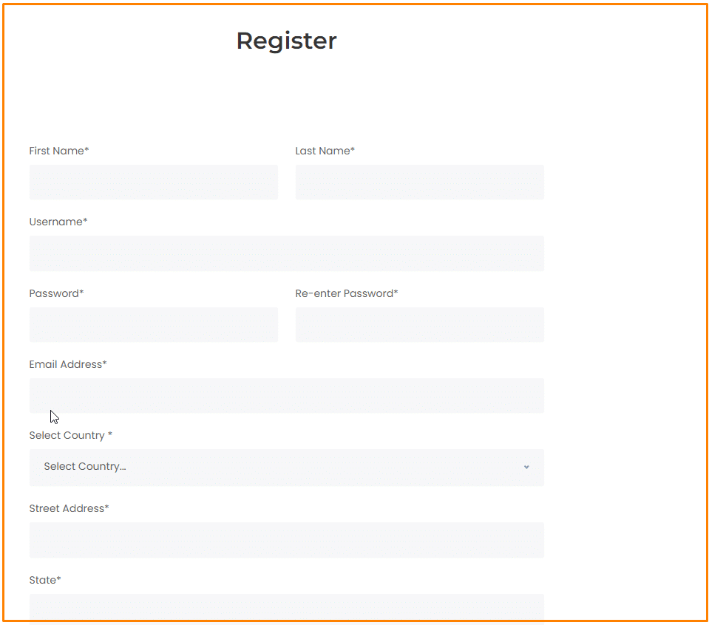
Task: Click the "Select Country *" label text
Action: pyautogui.click(x=70, y=435)
